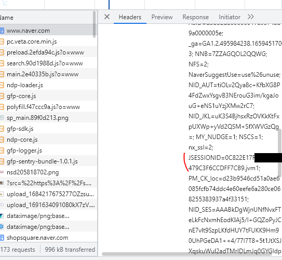Click document icon beside www.naver.com
The height and width of the screenshot is (260, 282).
pos(2,31)
